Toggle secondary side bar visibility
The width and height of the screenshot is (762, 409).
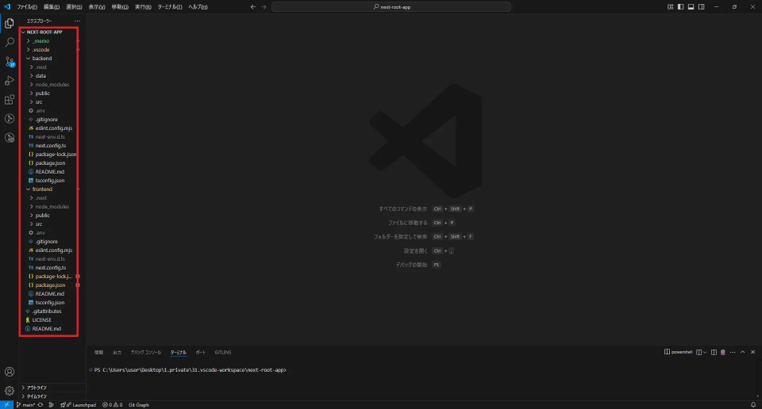tap(701, 7)
